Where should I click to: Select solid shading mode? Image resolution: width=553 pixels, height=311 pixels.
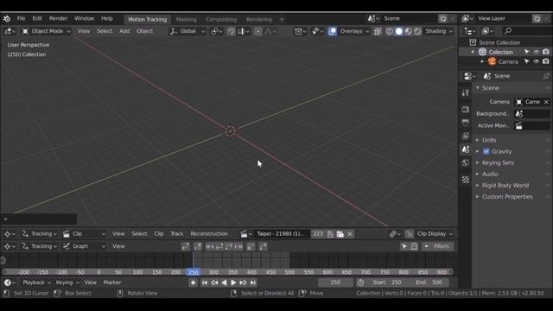[399, 31]
